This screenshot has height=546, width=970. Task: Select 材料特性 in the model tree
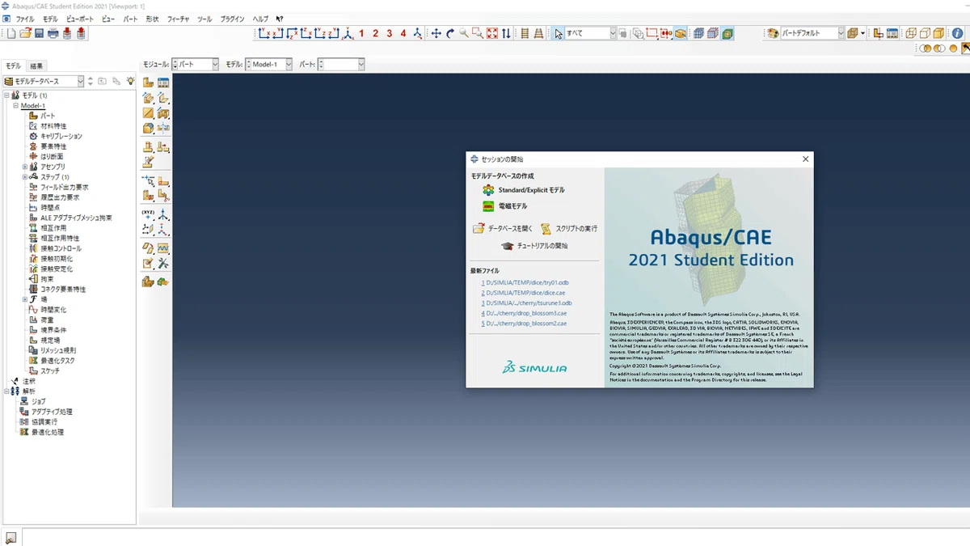point(53,126)
